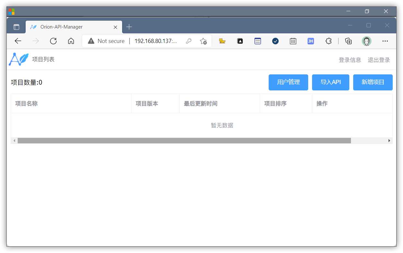The width and height of the screenshot is (403, 253).
Task: Open browser Settings and more menu
Action: tap(385, 41)
